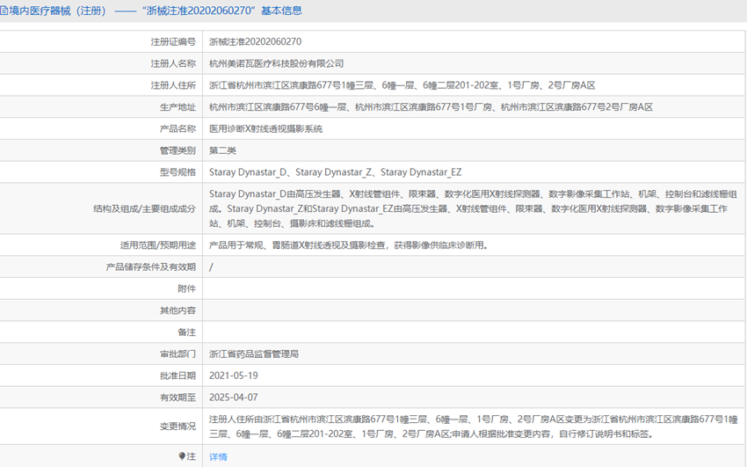747x467 pixels.
Task: Click the document icon beside the page title
Action: coord(4,11)
